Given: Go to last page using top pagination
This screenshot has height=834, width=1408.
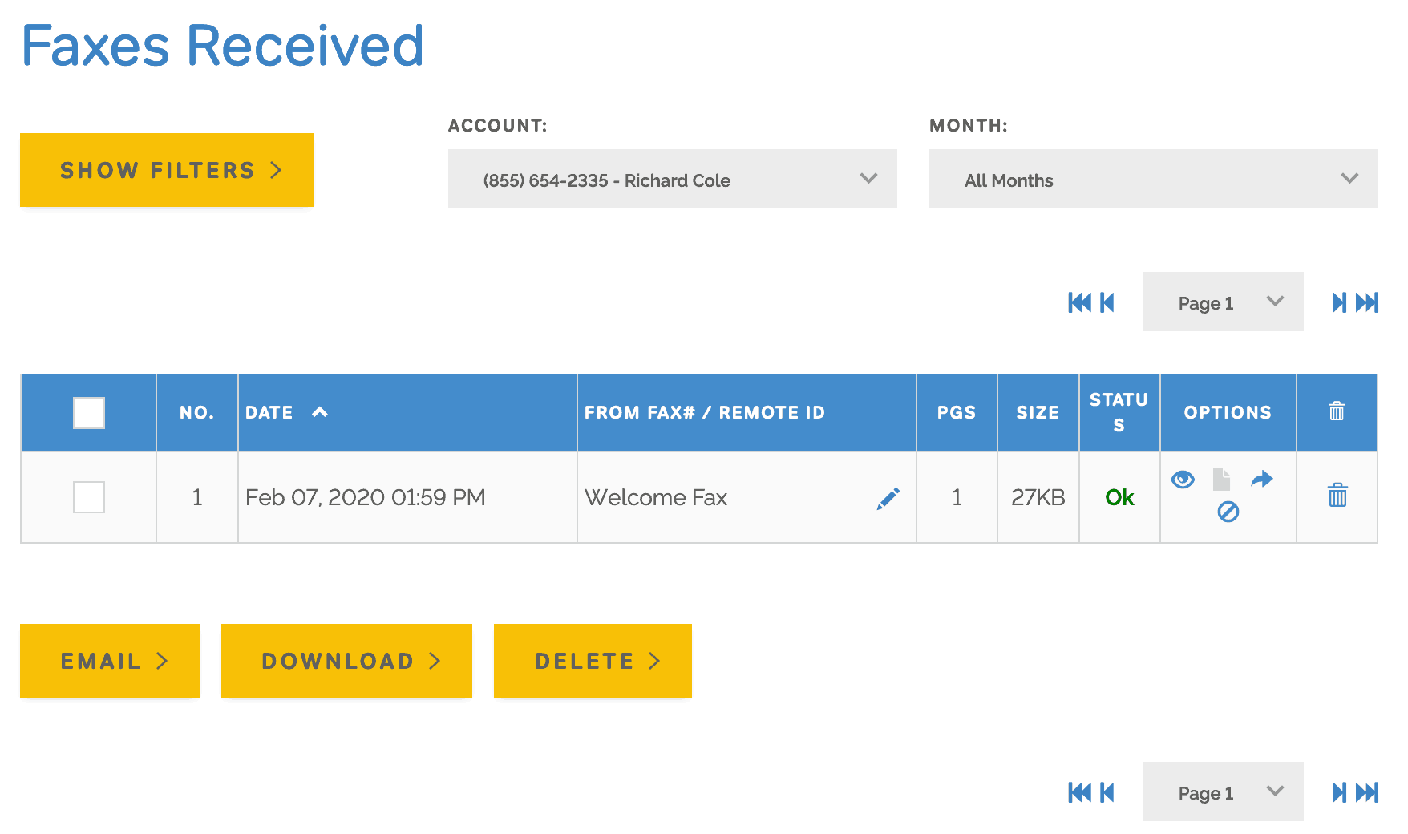Looking at the screenshot, I should coord(1367,302).
